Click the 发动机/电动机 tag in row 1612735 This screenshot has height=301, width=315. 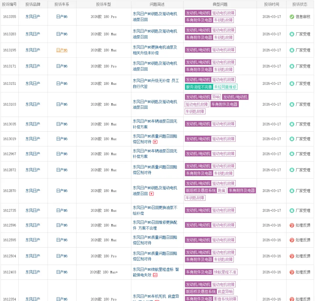click(198, 210)
